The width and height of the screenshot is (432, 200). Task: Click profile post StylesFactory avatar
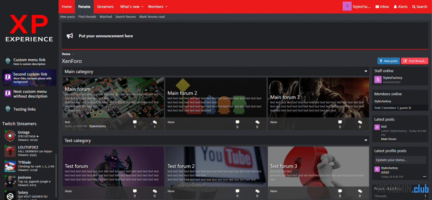377,169
